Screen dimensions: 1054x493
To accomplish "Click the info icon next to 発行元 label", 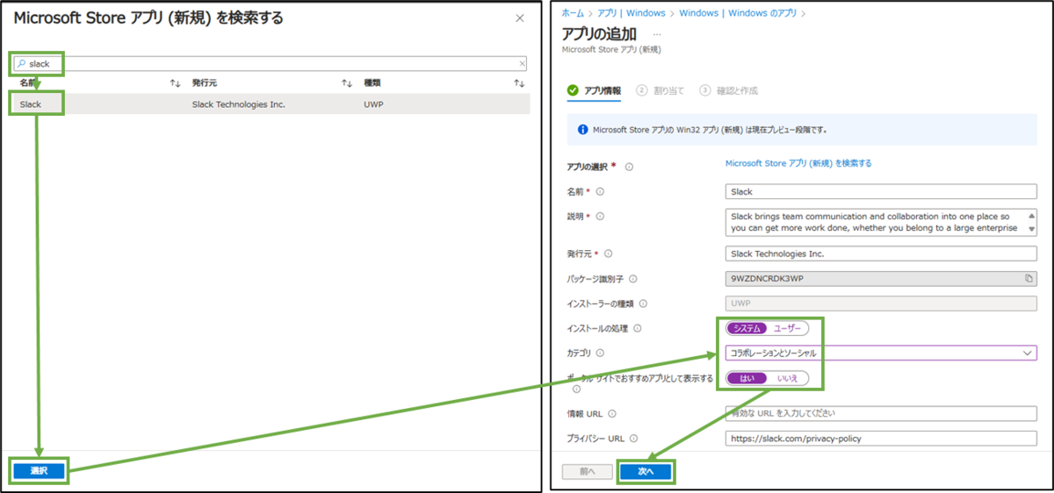I will pyautogui.click(x=609, y=254).
